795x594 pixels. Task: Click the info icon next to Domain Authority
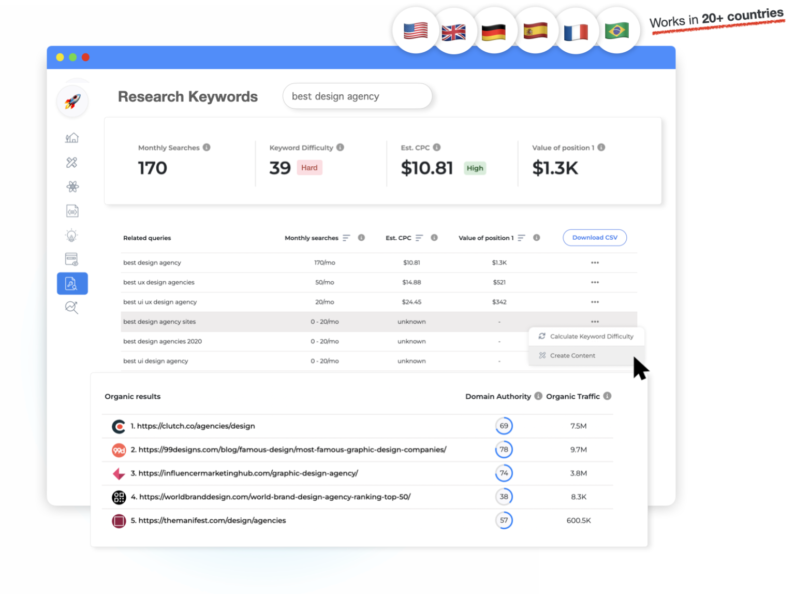(x=538, y=396)
